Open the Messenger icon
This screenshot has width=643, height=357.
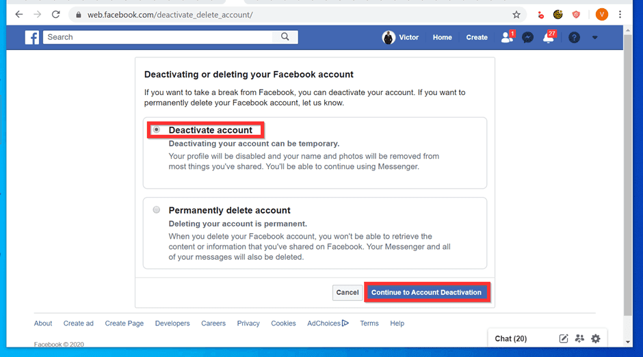(527, 38)
